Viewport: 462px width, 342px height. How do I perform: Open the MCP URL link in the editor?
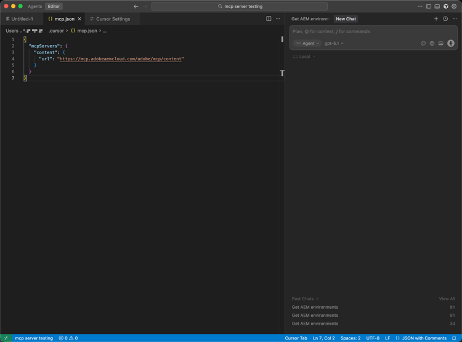121,59
